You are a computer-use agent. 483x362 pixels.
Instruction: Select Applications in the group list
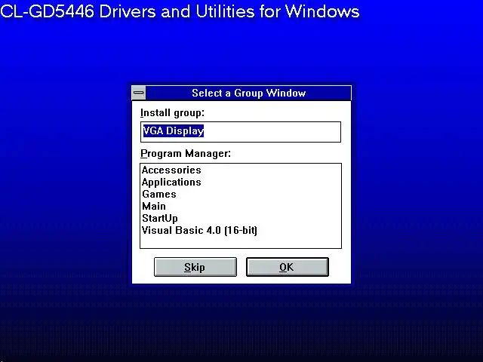pos(241,183)
